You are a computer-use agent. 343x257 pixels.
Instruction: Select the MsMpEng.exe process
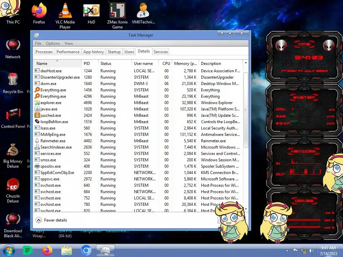point(138,135)
